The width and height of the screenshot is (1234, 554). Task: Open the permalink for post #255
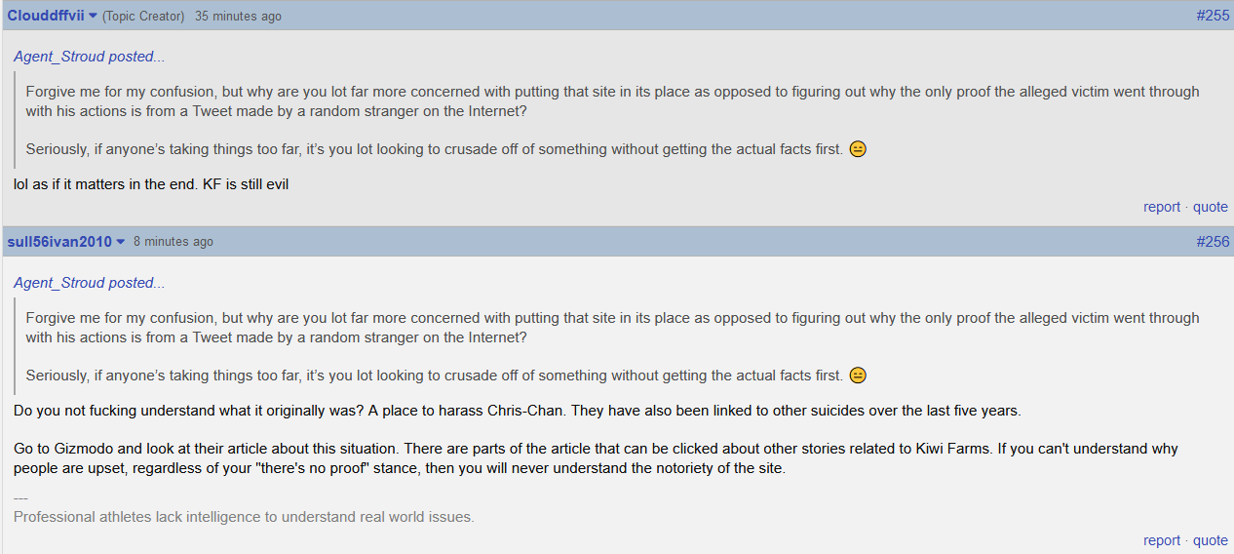click(x=1213, y=16)
